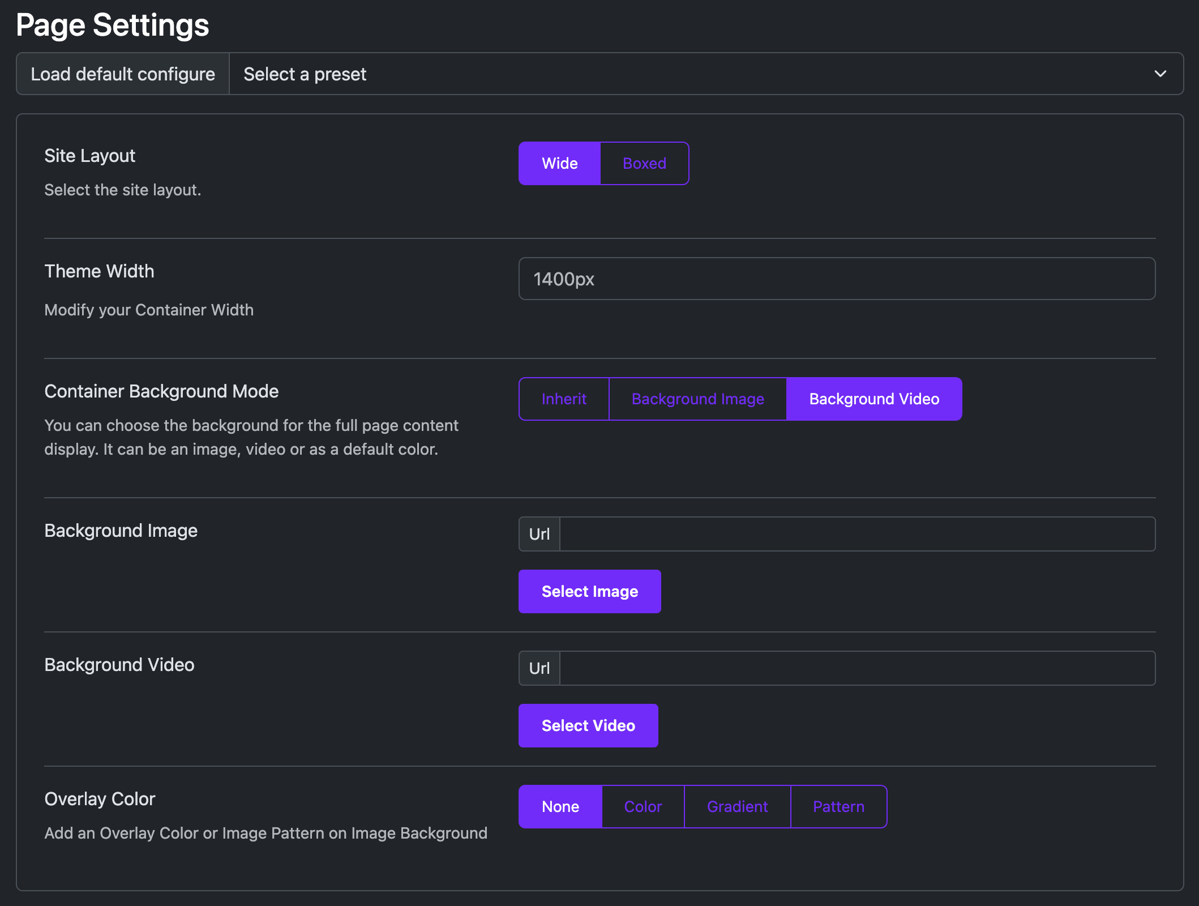Click the Url label beside Background Image

click(x=539, y=533)
